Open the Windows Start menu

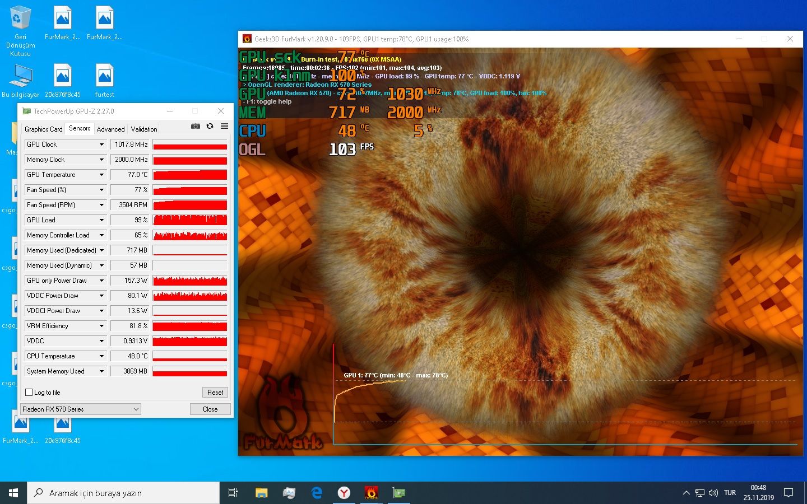click(x=13, y=493)
